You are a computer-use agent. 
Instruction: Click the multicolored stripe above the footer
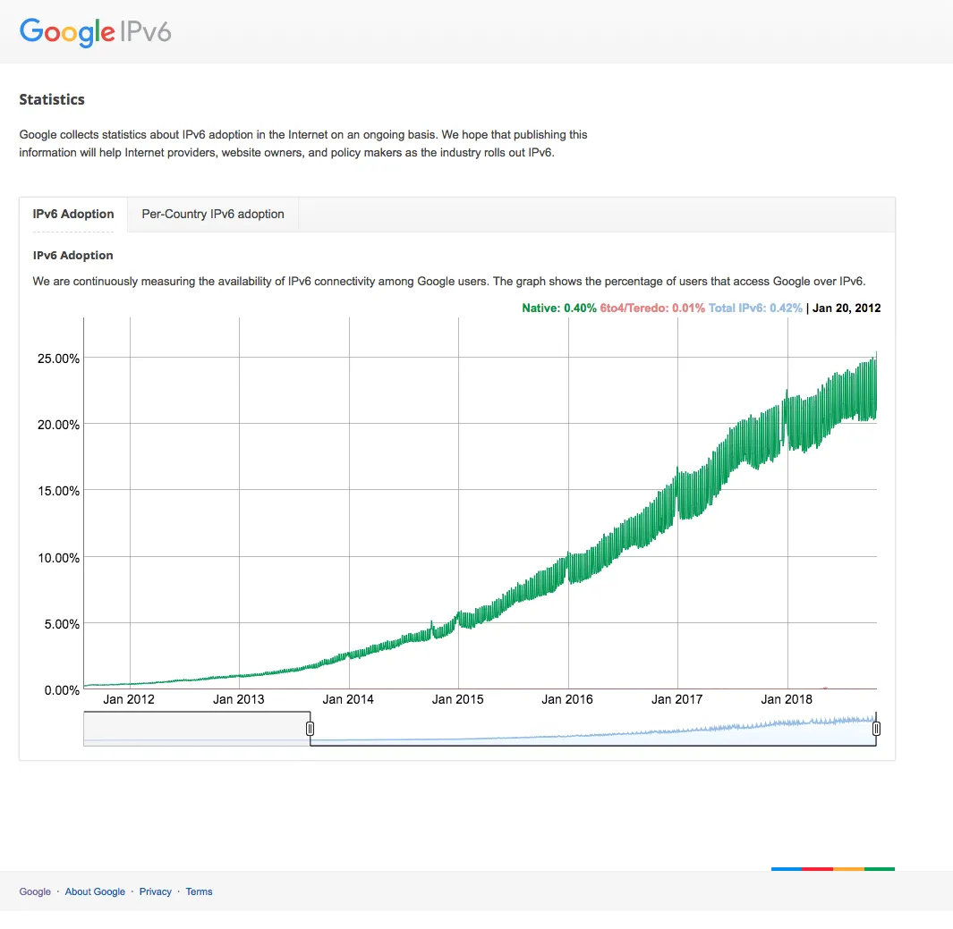[832, 868]
